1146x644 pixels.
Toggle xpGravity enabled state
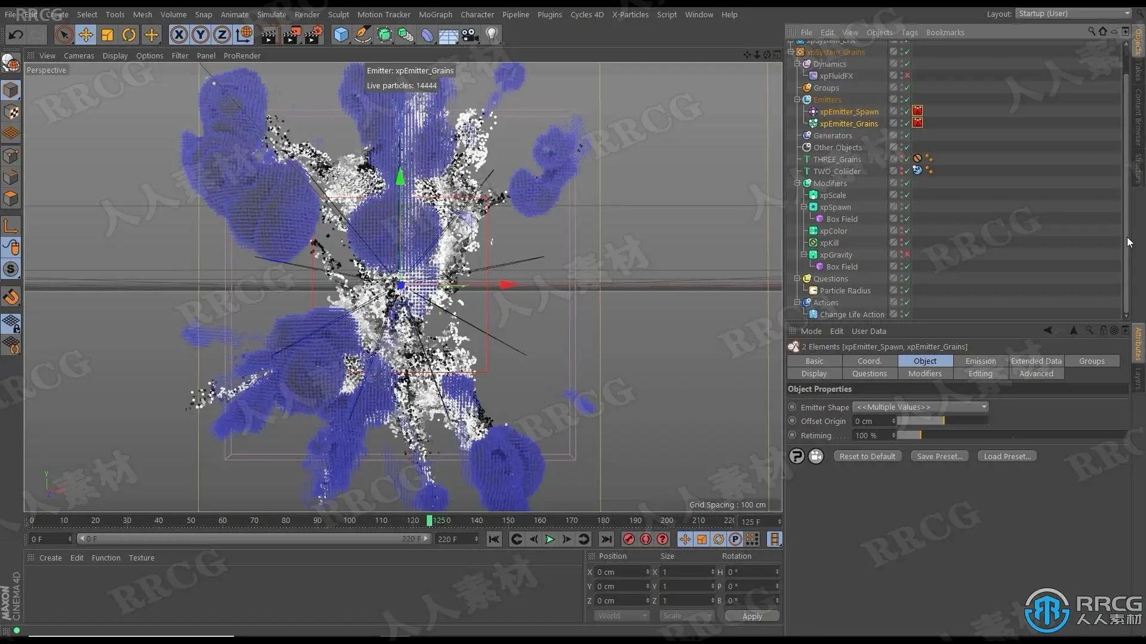pos(907,255)
